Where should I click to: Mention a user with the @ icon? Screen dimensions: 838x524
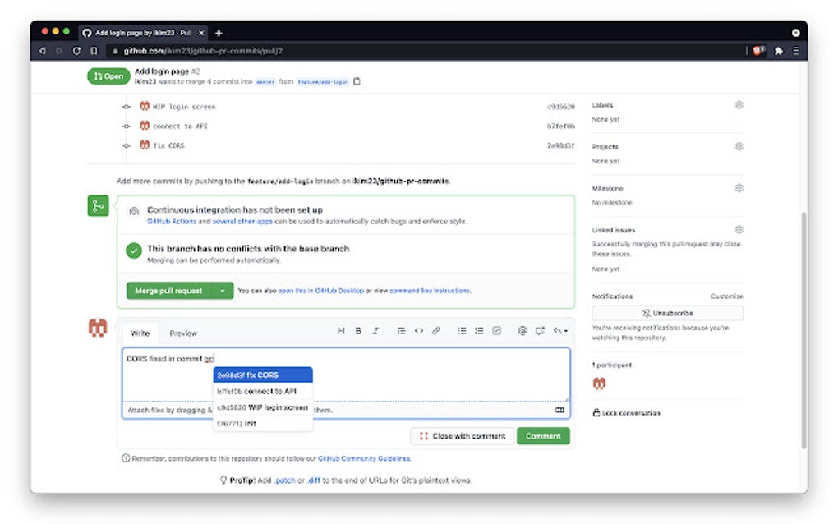pyautogui.click(x=523, y=331)
